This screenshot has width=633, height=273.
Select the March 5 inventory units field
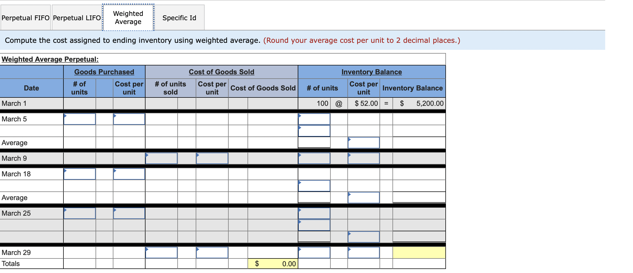(x=314, y=119)
